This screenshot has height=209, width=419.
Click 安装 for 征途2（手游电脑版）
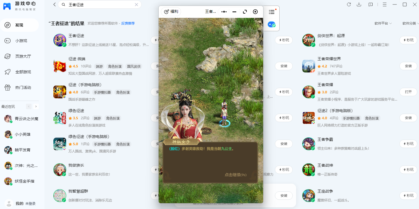pyautogui.click(x=408, y=118)
